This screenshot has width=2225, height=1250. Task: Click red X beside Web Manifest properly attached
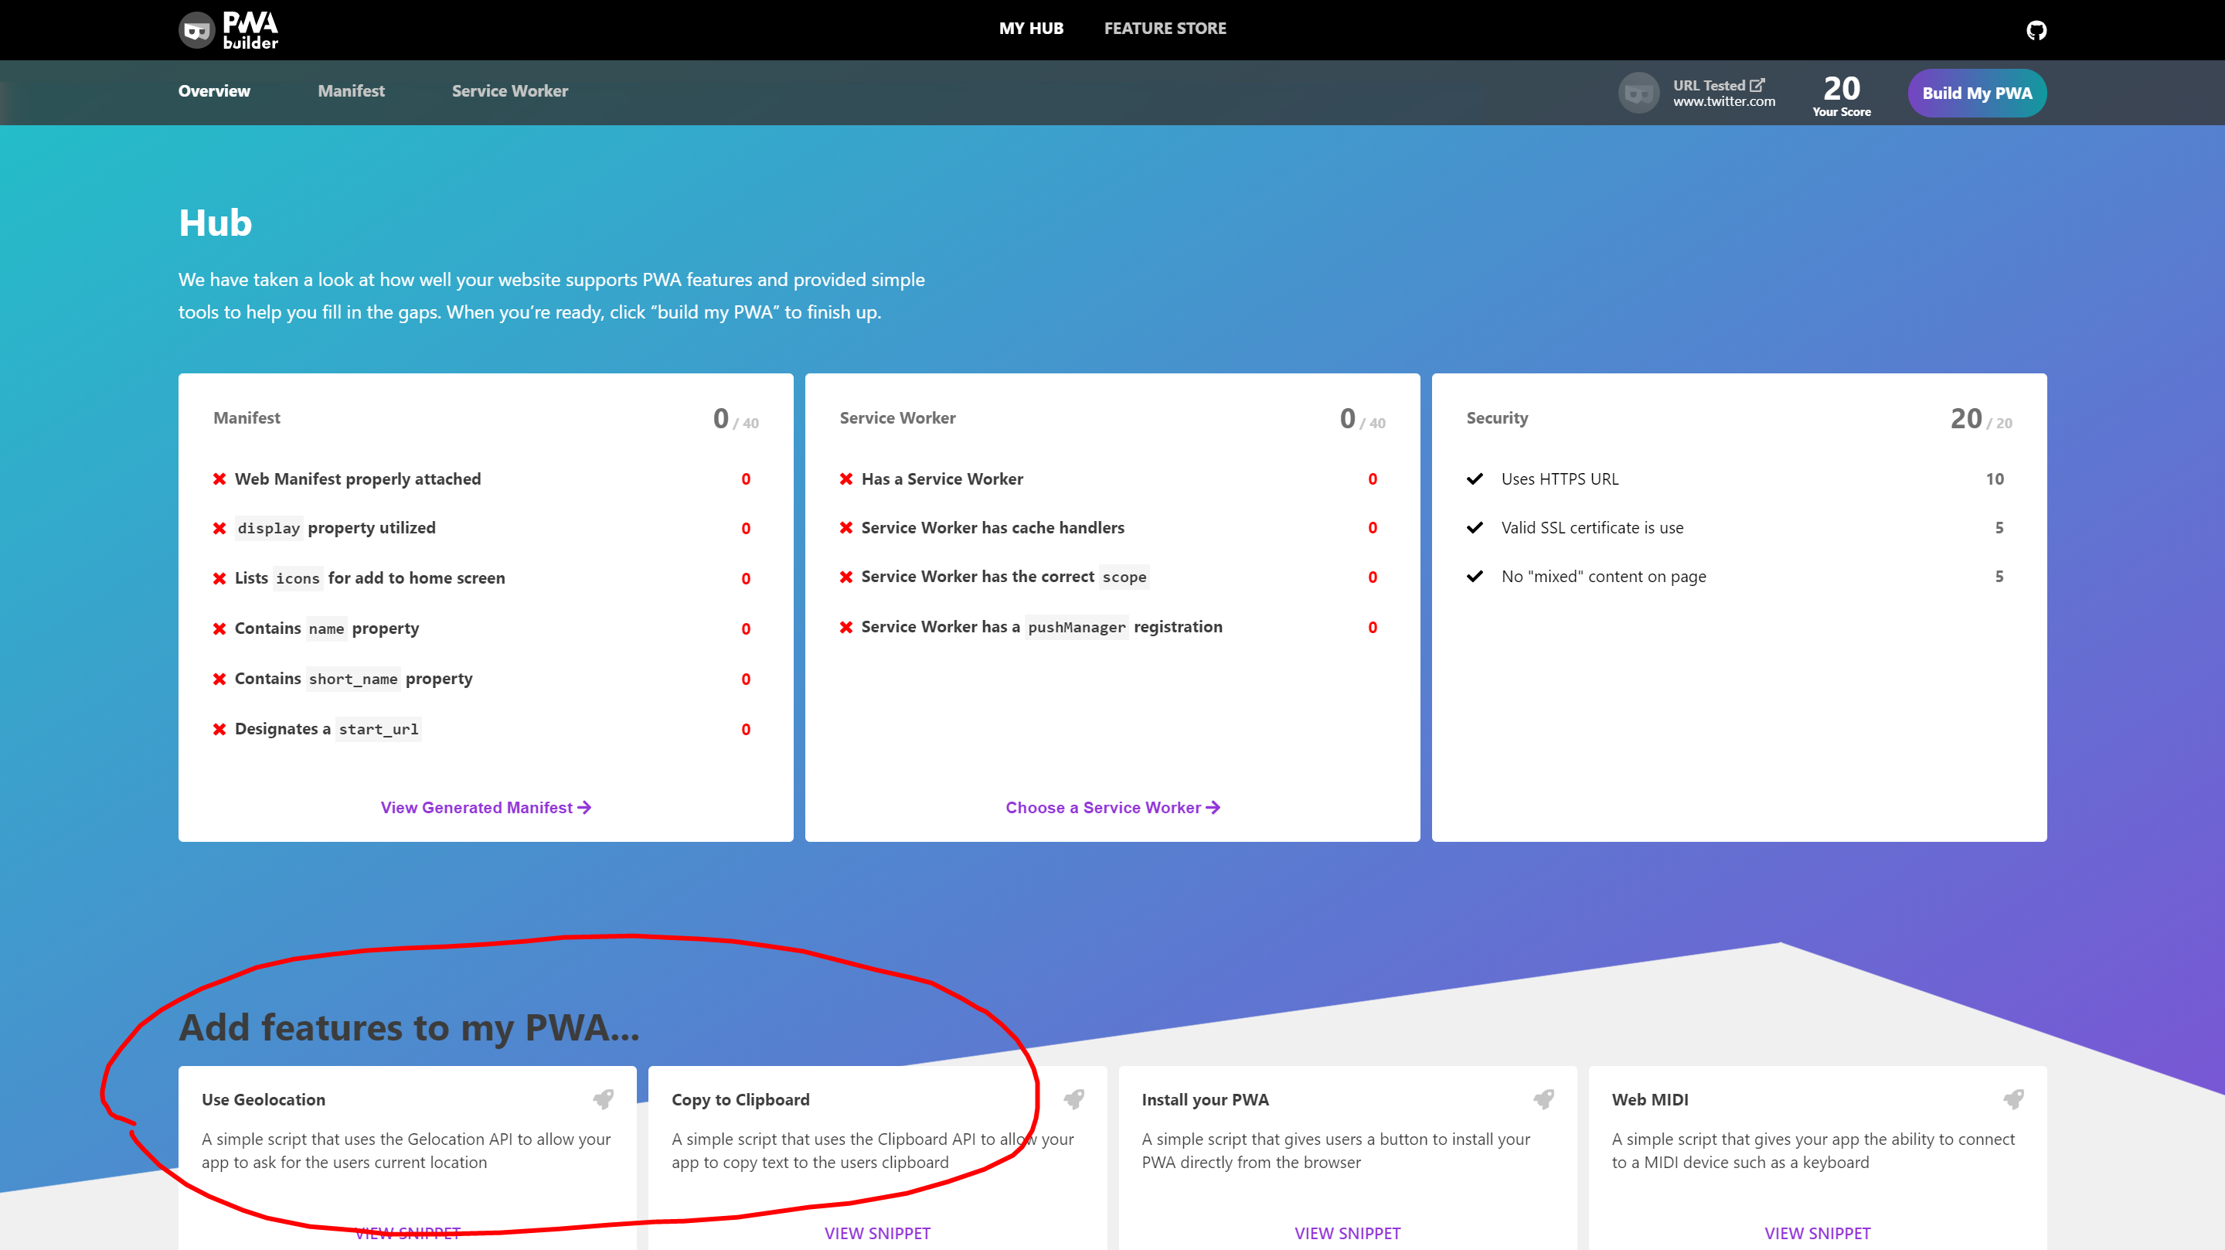(219, 479)
